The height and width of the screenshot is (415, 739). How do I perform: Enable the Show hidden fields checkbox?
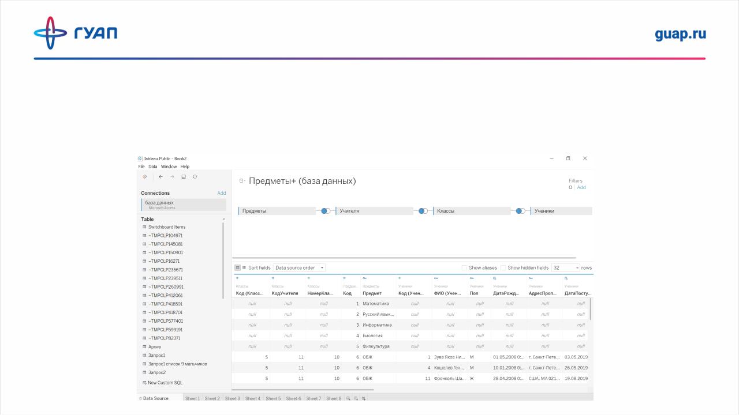[x=503, y=268]
